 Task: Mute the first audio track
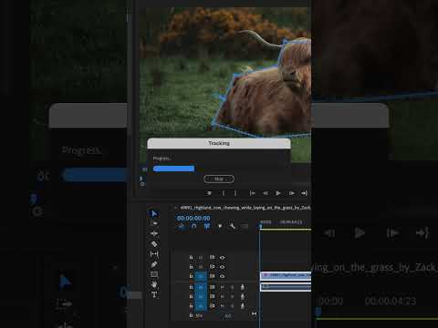[223, 287]
